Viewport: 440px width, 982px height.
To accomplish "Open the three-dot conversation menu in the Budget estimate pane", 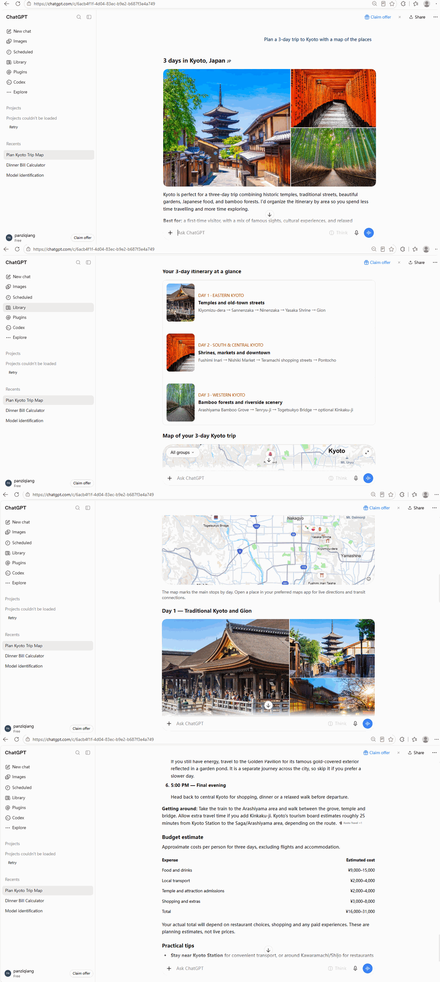I will 434,753.
